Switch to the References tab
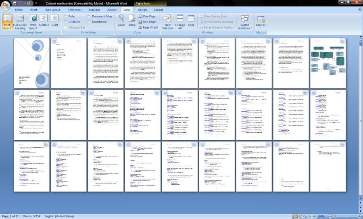Screen dimensions: 363x219 [75, 10]
